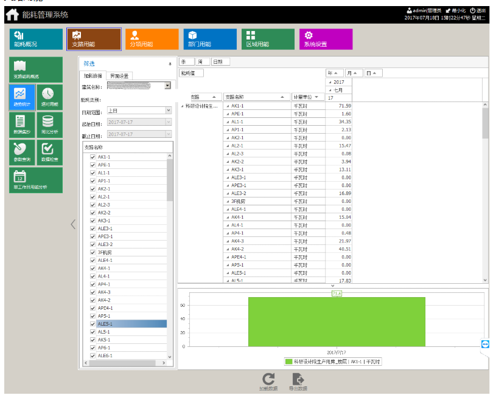Switch to the 加载数据 tab
This screenshot has width=496, height=398.
coord(93,76)
